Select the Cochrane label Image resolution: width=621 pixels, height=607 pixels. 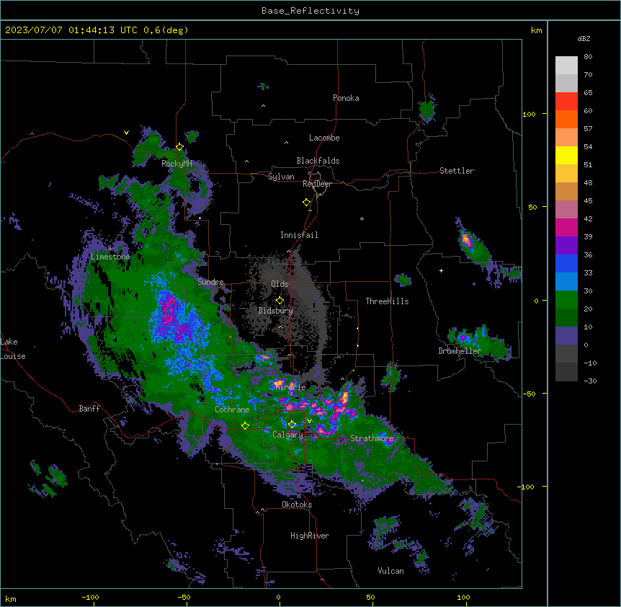232,409
